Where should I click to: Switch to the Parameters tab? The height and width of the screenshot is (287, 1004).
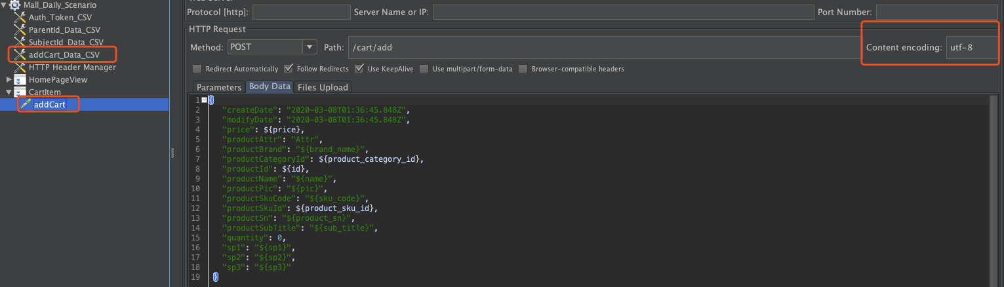(x=219, y=87)
